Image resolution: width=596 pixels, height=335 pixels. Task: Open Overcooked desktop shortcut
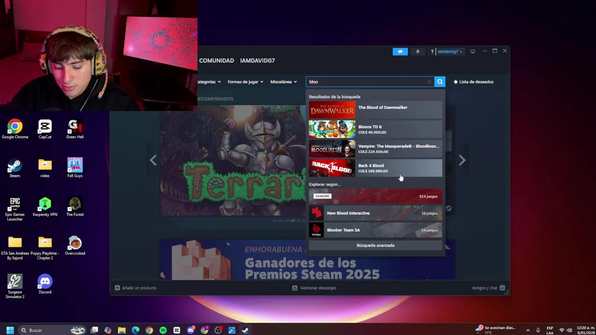pos(75,246)
